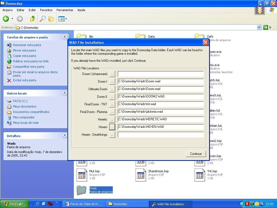
Task: Select the Wads folder icon
Action: pos(81,190)
